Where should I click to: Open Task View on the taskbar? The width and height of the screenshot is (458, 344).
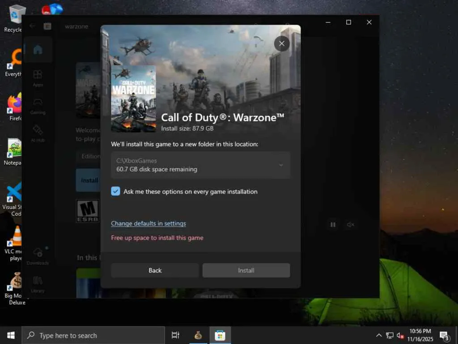[x=175, y=335]
